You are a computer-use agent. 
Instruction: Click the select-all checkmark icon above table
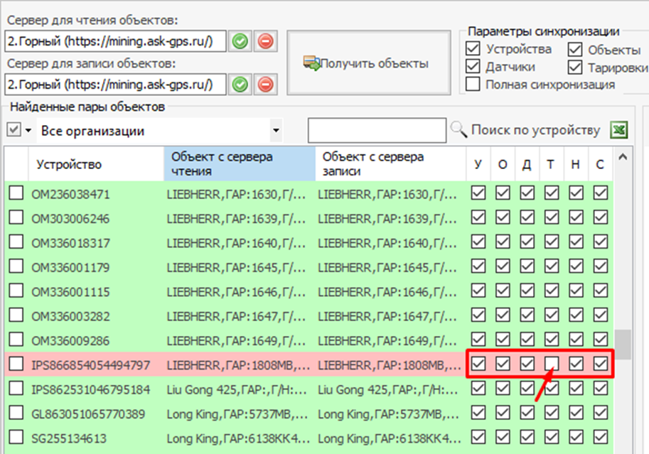(x=14, y=130)
